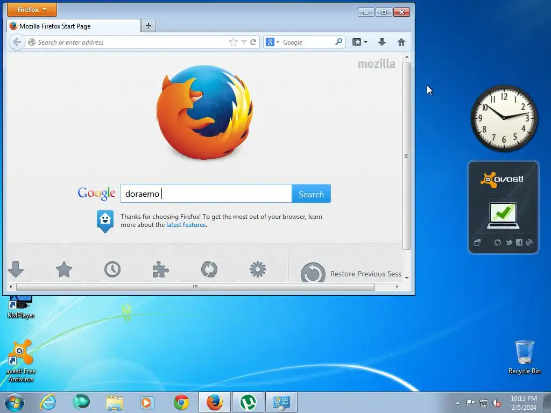The height and width of the screenshot is (413, 551).
Task: Open a new tab with the plus button
Action: click(x=149, y=26)
